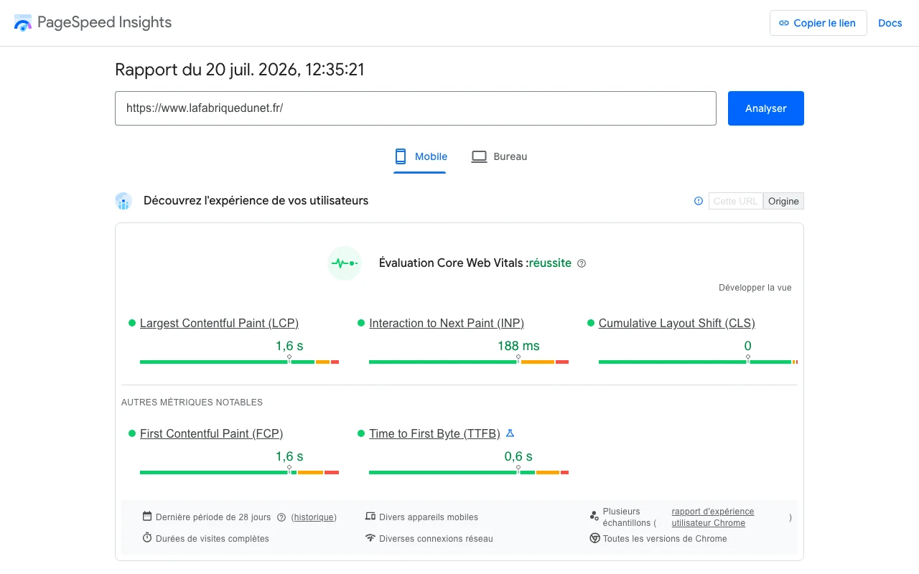This screenshot has width=919, height=574.
Task: Open the Largest Contentful Paint (LCP) link
Action: tap(219, 323)
